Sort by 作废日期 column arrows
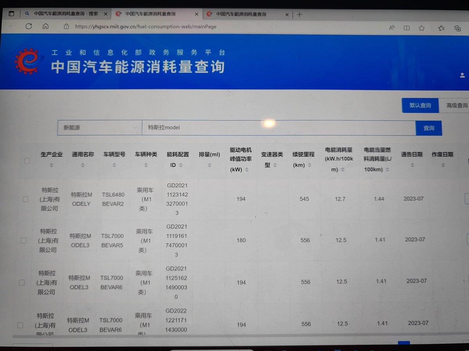The height and width of the screenshot is (351, 469). click(x=442, y=165)
